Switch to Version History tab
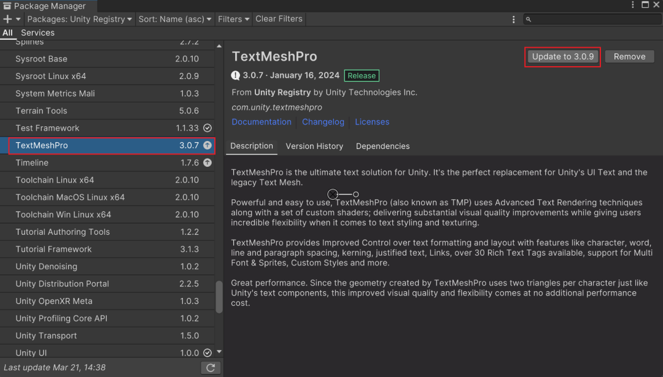 pyautogui.click(x=314, y=147)
